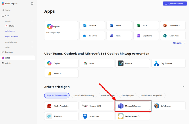The height and width of the screenshot is (124, 189).
Task: Launch the Word app icon
Action: click(112, 25)
